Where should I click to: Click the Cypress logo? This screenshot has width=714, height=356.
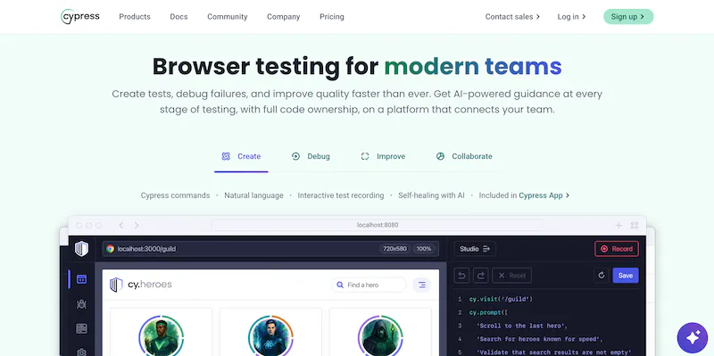point(80,16)
